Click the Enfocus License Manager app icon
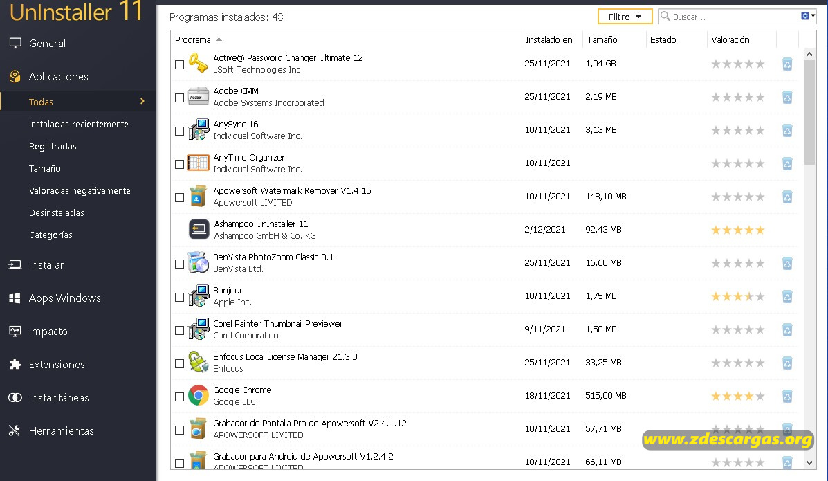Image resolution: width=828 pixels, height=481 pixels. tap(199, 362)
